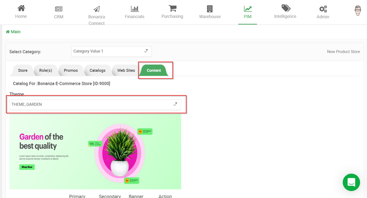This screenshot has height=198, width=367.
Task: Click the Main breadcrumb link
Action: tap(16, 32)
